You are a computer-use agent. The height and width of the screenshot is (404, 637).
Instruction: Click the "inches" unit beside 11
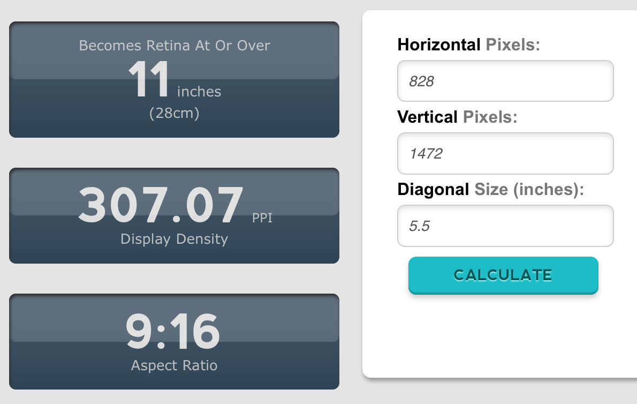[x=199, y=92]
